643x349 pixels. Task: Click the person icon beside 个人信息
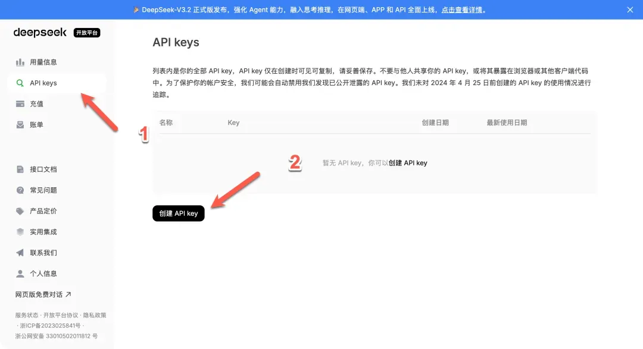coord(20,273)
